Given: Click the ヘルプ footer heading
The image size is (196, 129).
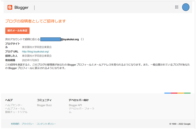Looking at the screenshot, I should coord(9,100).
